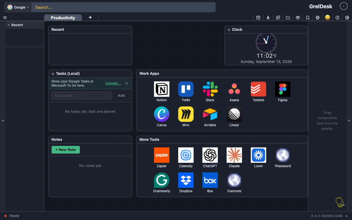Open Tasks widget settings gear
This screenshot has height=220, width=352.
53,74
